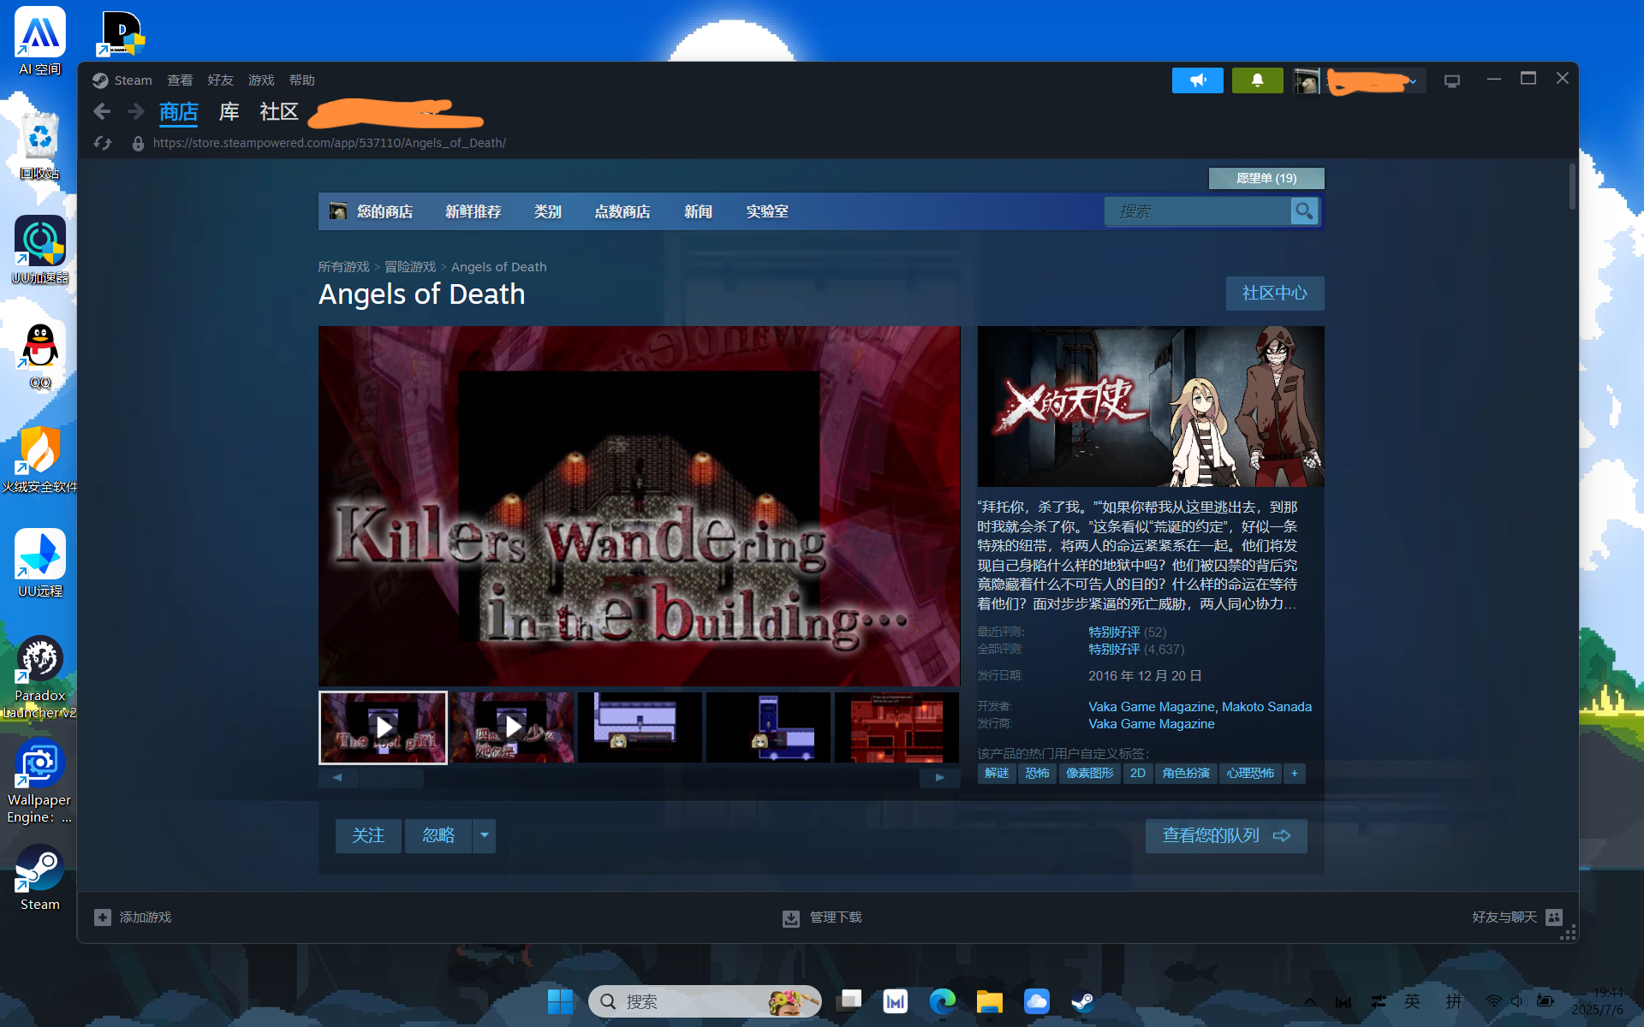The height and width of the screenshot is (1027, 1644).
Task: Open File Explorer in taskbar
Action: (x=989, y=1001)
